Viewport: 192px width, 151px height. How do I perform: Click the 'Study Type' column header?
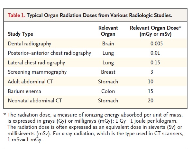[21, 34]
